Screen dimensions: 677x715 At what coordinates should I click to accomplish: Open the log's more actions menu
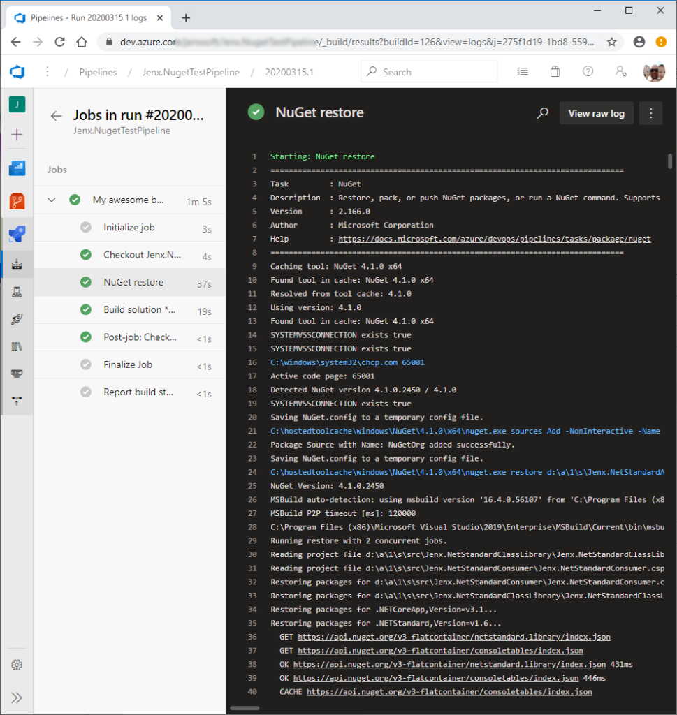tap(650, 113)
